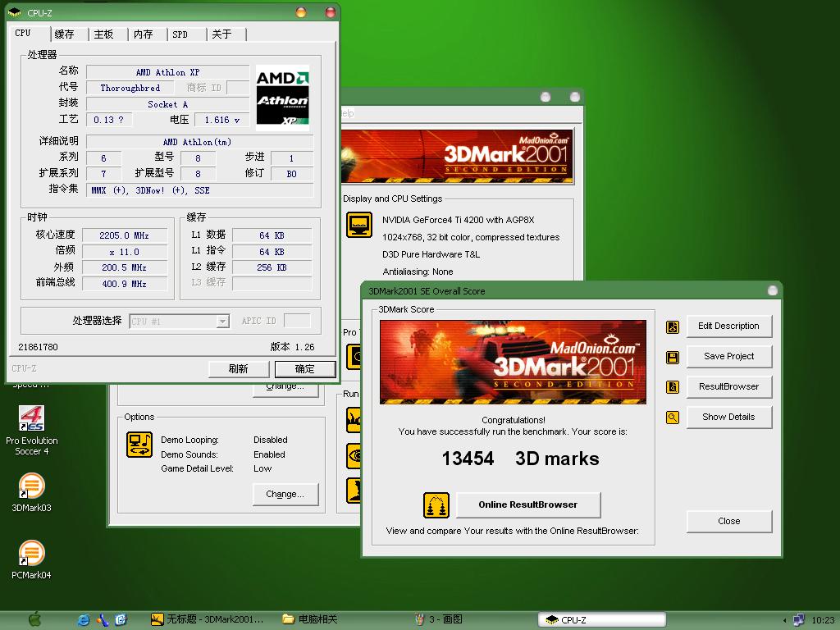The height and width of the screenshot is (630, 840).
Task: Click the 倍频 x 11.0 multiplier field
Action: click(125, 252)
